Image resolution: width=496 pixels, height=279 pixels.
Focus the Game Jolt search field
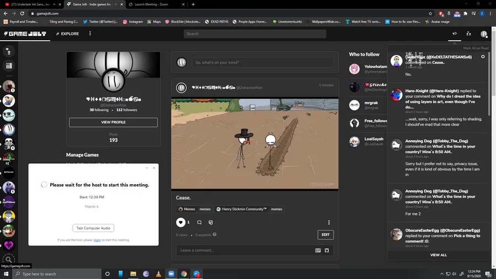255,34
